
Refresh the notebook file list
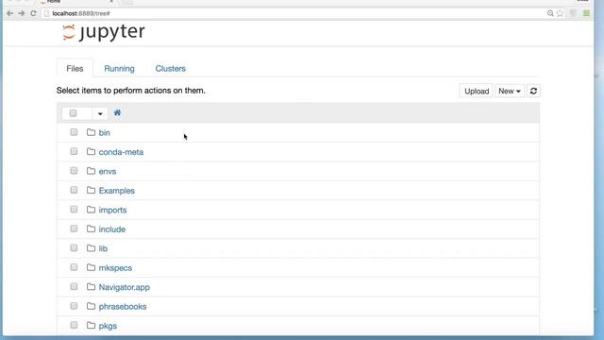coord(533,91)
